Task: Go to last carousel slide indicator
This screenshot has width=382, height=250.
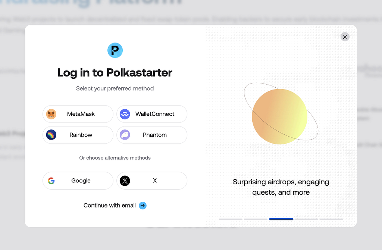Action: [x=331, y=219]
